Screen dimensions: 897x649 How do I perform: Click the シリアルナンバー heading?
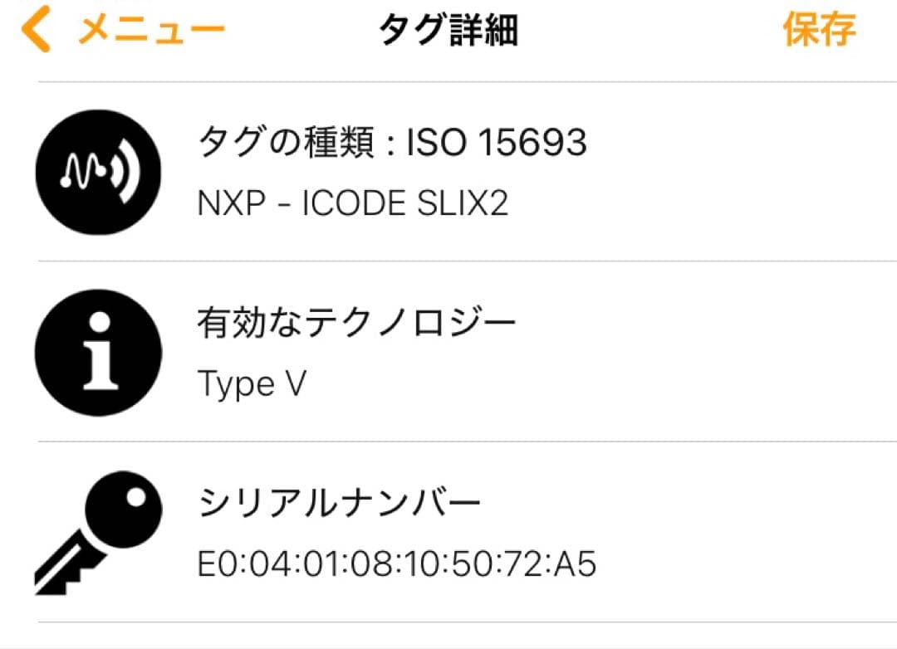pos(339,504)
